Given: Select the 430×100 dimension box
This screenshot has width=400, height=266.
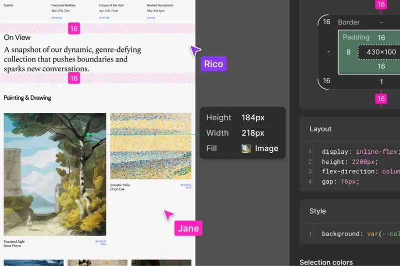Looking at the screenshot, I should [x=381, y=52].
